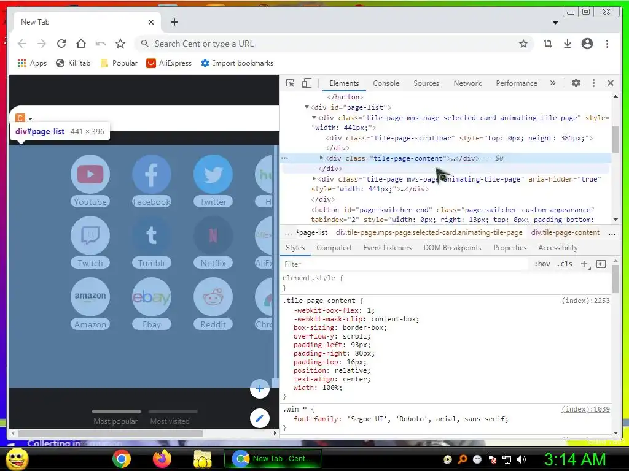Click the overflow-y scroll declaration
Viewport: 629px width, 471px height.
(332, 337)
